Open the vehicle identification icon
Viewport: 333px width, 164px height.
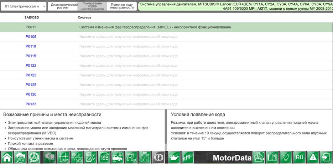[x=20, y=158]
